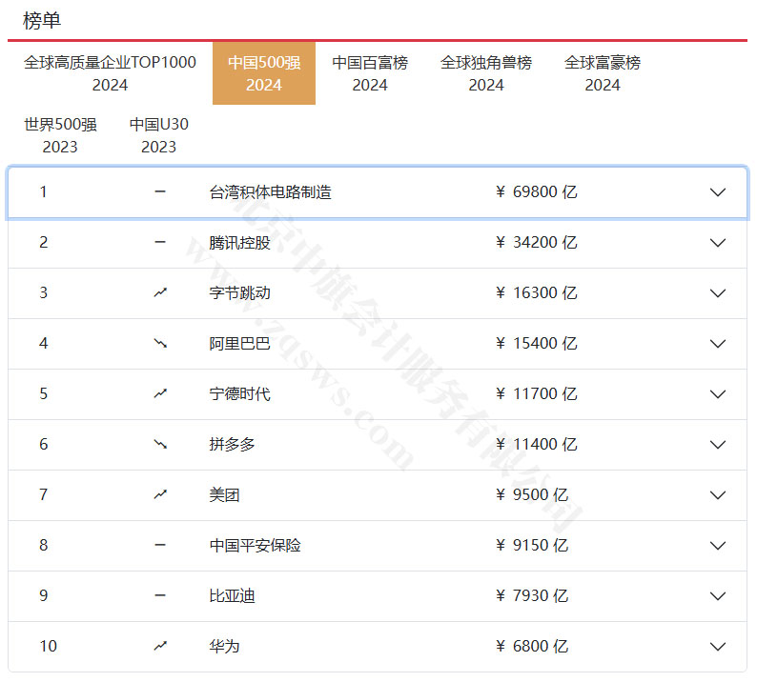Click the falling trend icon for 拼多多
757x682 pixels.
pos(160,444)
